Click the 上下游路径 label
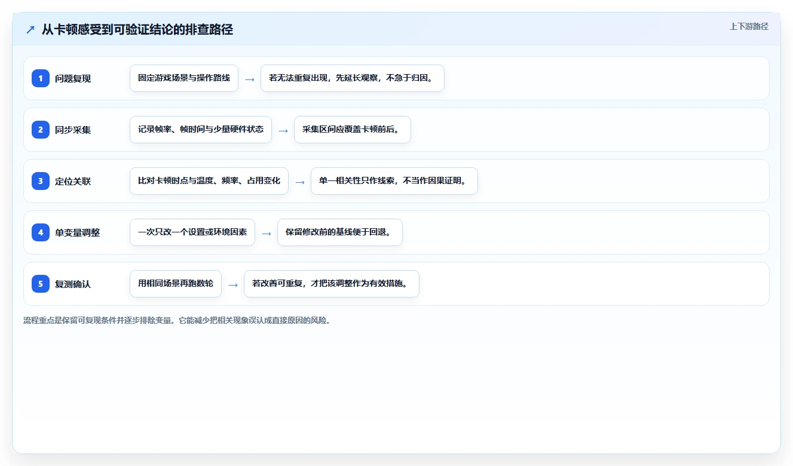 (749, 26)
